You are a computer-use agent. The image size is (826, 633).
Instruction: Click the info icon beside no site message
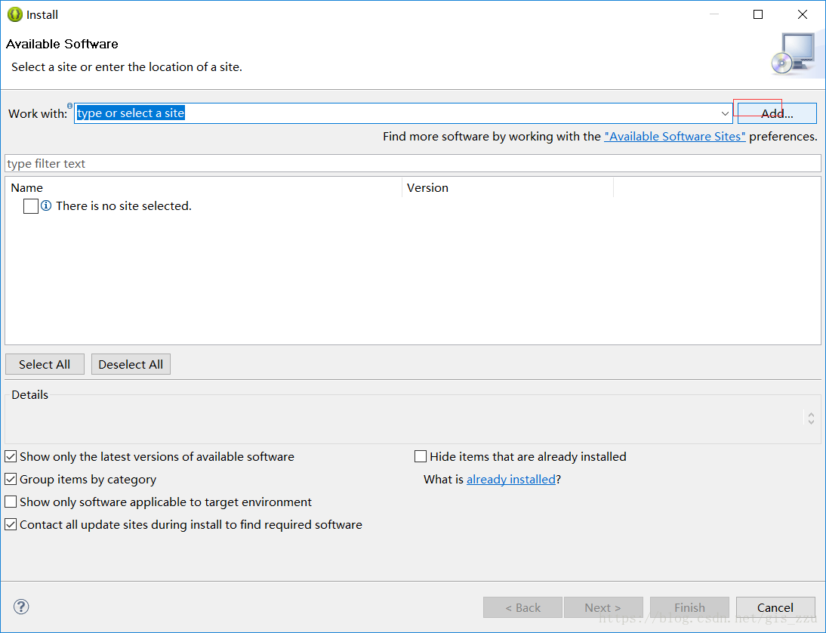[x=46, y=205]
